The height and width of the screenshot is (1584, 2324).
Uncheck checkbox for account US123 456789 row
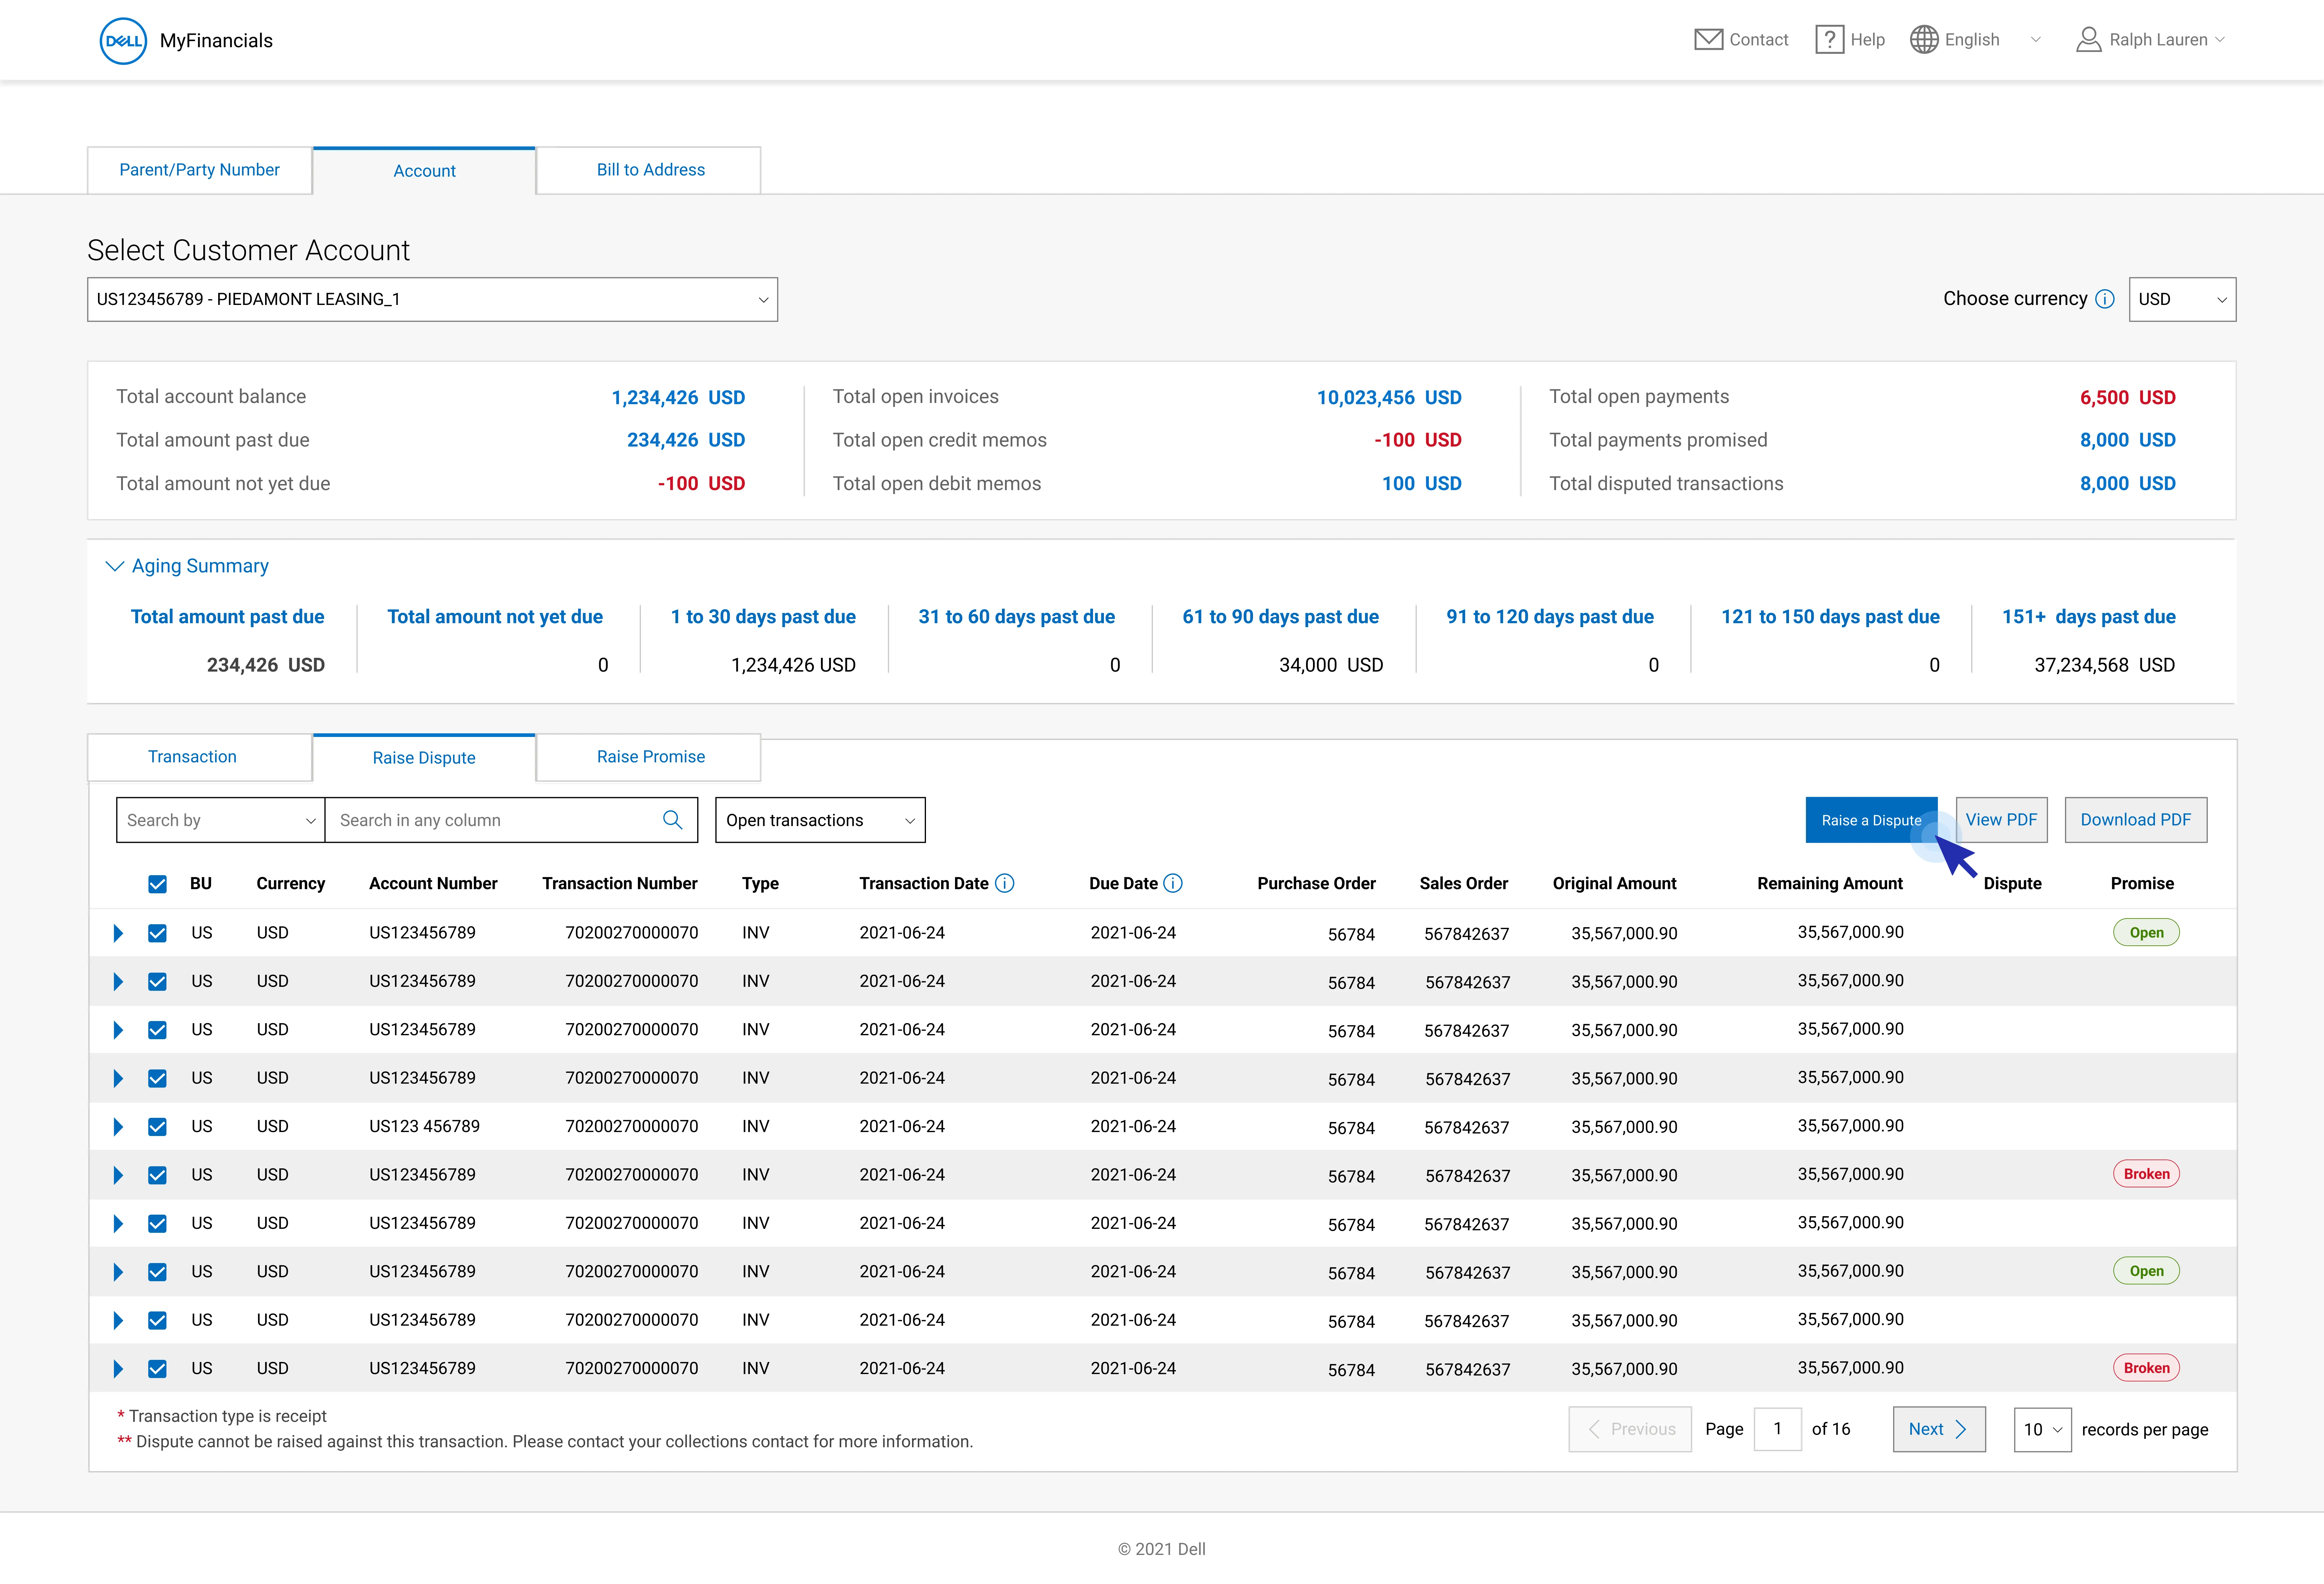coord(157,1127)
